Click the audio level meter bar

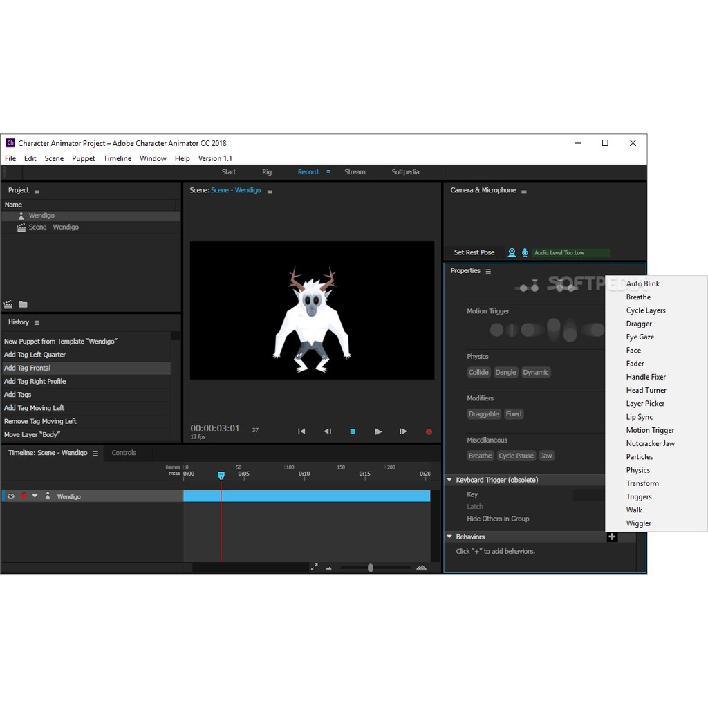(x=570, y=253)
